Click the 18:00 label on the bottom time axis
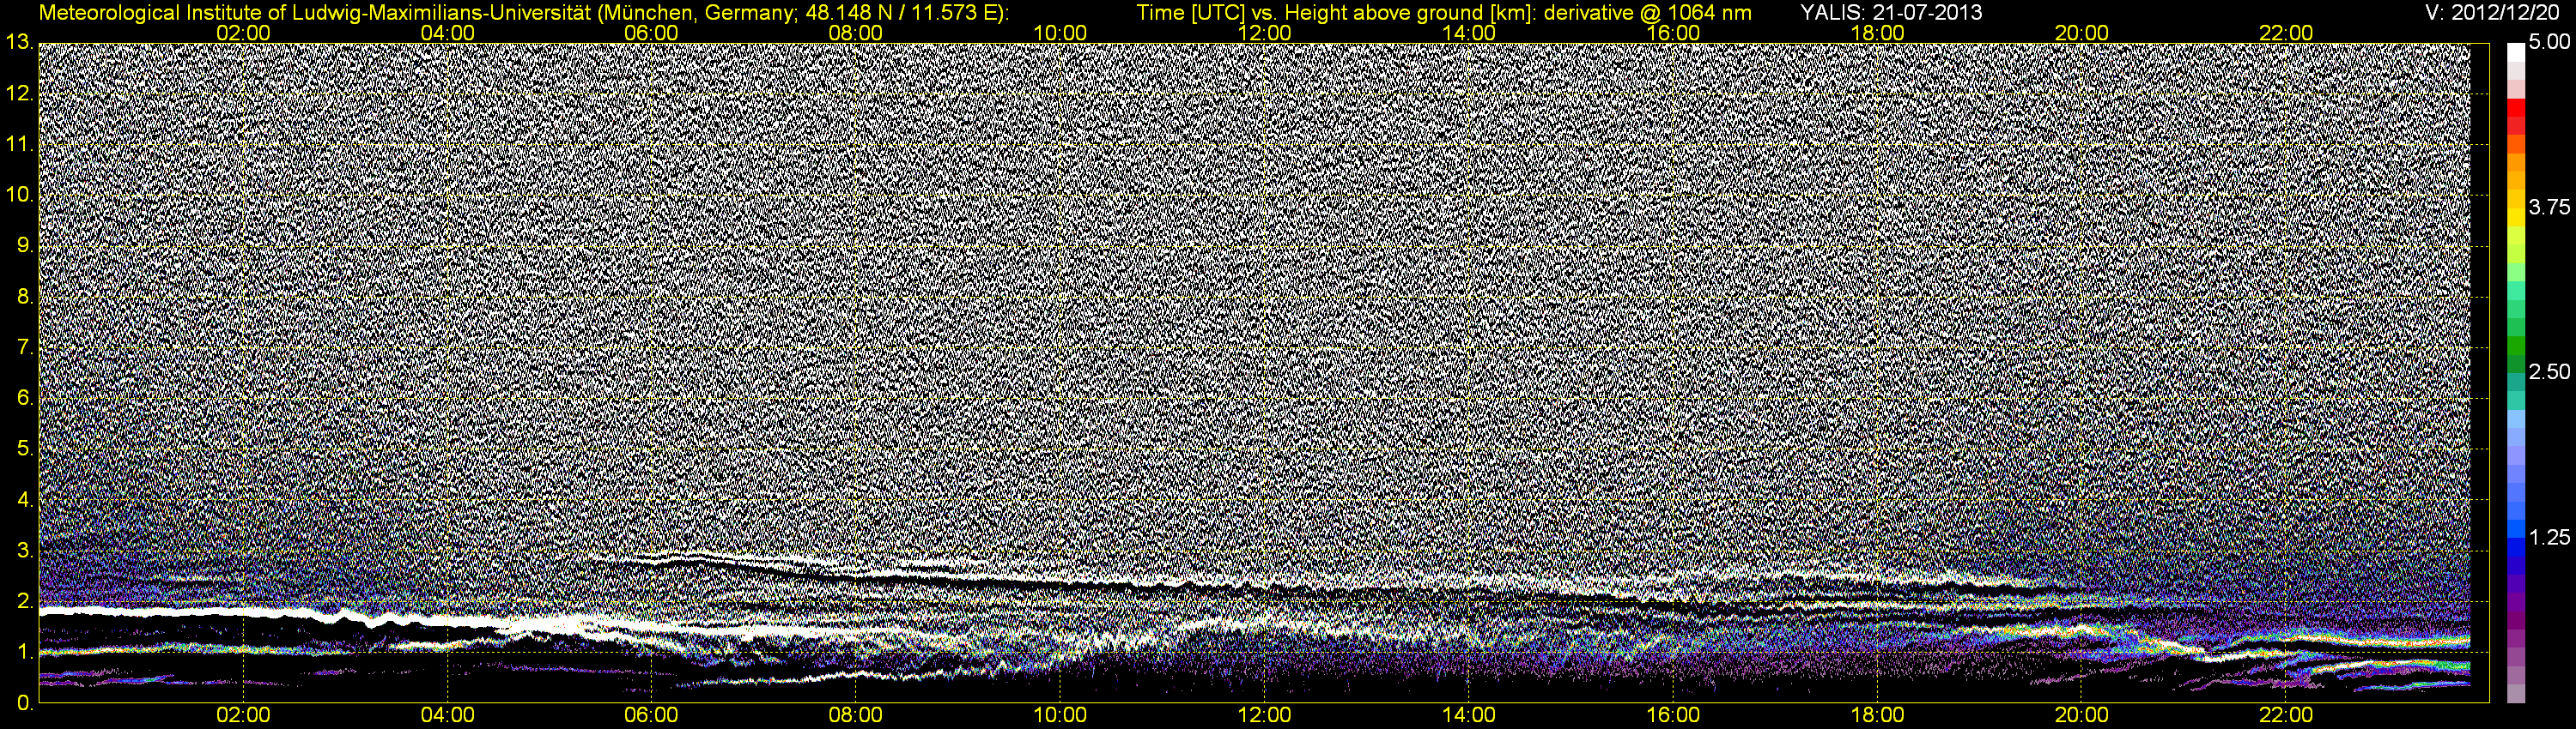This screenshot has width=2576, height=729. coord(1877,715)
